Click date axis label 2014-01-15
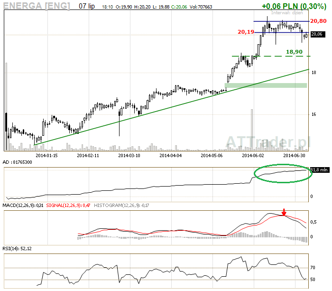Screen dimensions: 332x291 (46, 156)
